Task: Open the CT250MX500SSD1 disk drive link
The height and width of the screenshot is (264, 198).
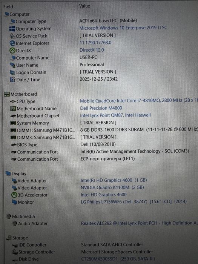Action: pyautogui.click(x=118, y=259)
